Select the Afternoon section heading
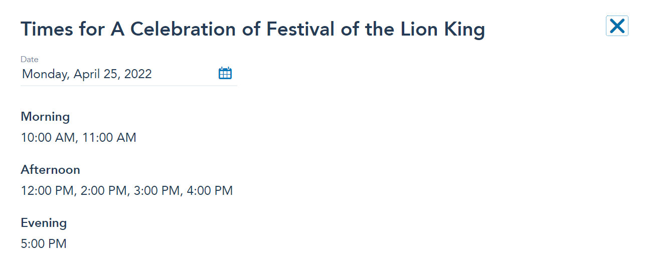This screenshot has width=646, height=267. click(50, 170)
